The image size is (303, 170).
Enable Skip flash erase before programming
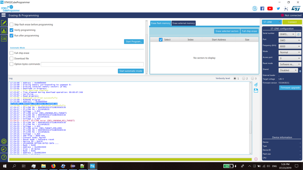[x=12, y=25]
